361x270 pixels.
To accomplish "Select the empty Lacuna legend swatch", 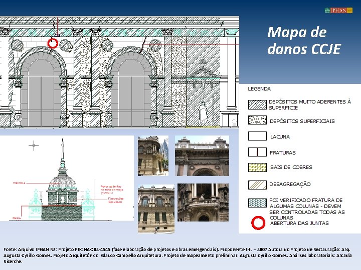I will pyautogui.click(x=257, y=136).
